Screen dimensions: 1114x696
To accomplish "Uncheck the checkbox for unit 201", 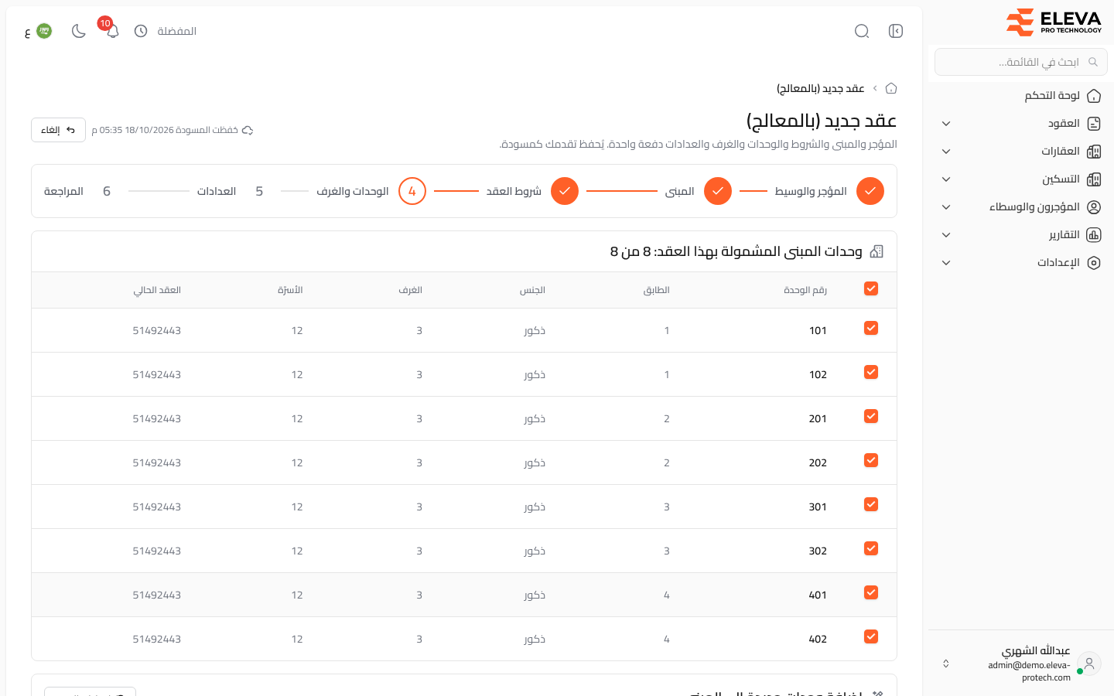I will pyautogui.click(x=871, y=416).
